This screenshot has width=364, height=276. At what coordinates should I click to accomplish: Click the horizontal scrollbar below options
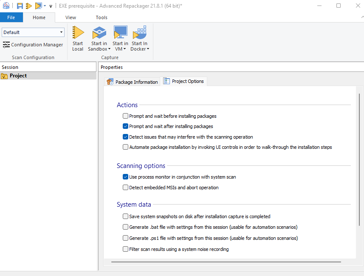226,262
